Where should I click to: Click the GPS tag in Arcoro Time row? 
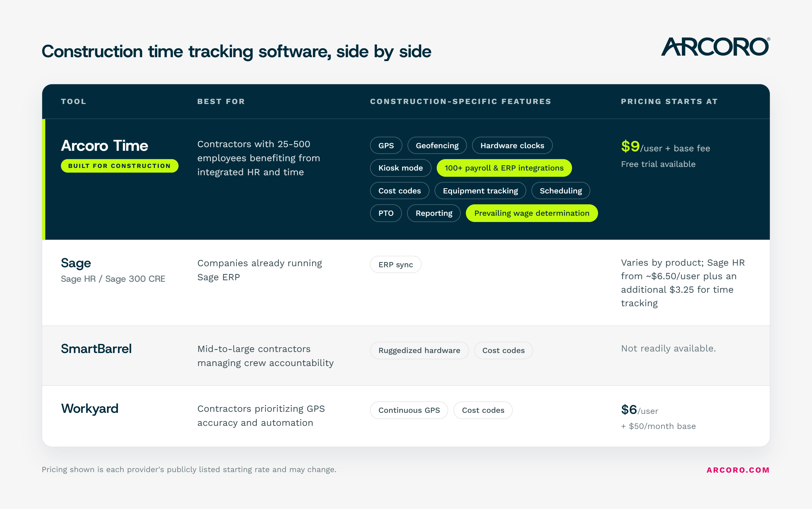pyautogui.click(x=386, y=145)
